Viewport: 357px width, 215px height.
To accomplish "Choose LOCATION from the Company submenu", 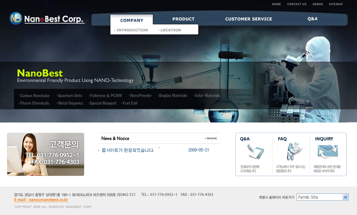I will (x=170, y=30).
